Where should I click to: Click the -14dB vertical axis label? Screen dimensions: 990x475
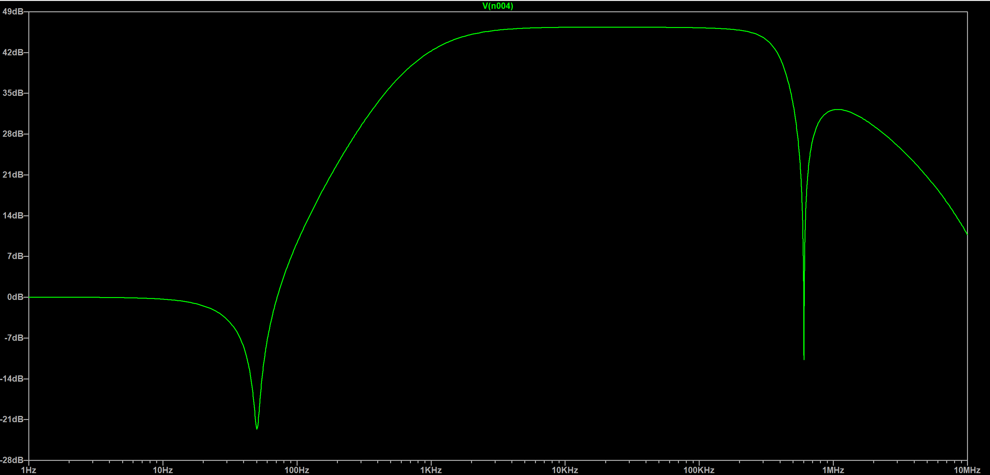[x=12, y=379]
